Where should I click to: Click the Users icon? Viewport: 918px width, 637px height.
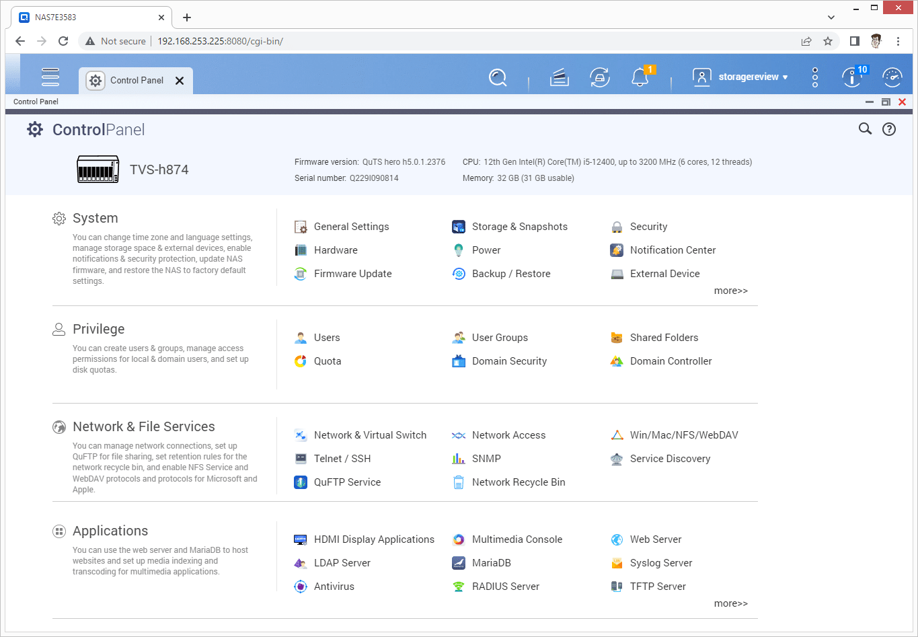[301, 338]
